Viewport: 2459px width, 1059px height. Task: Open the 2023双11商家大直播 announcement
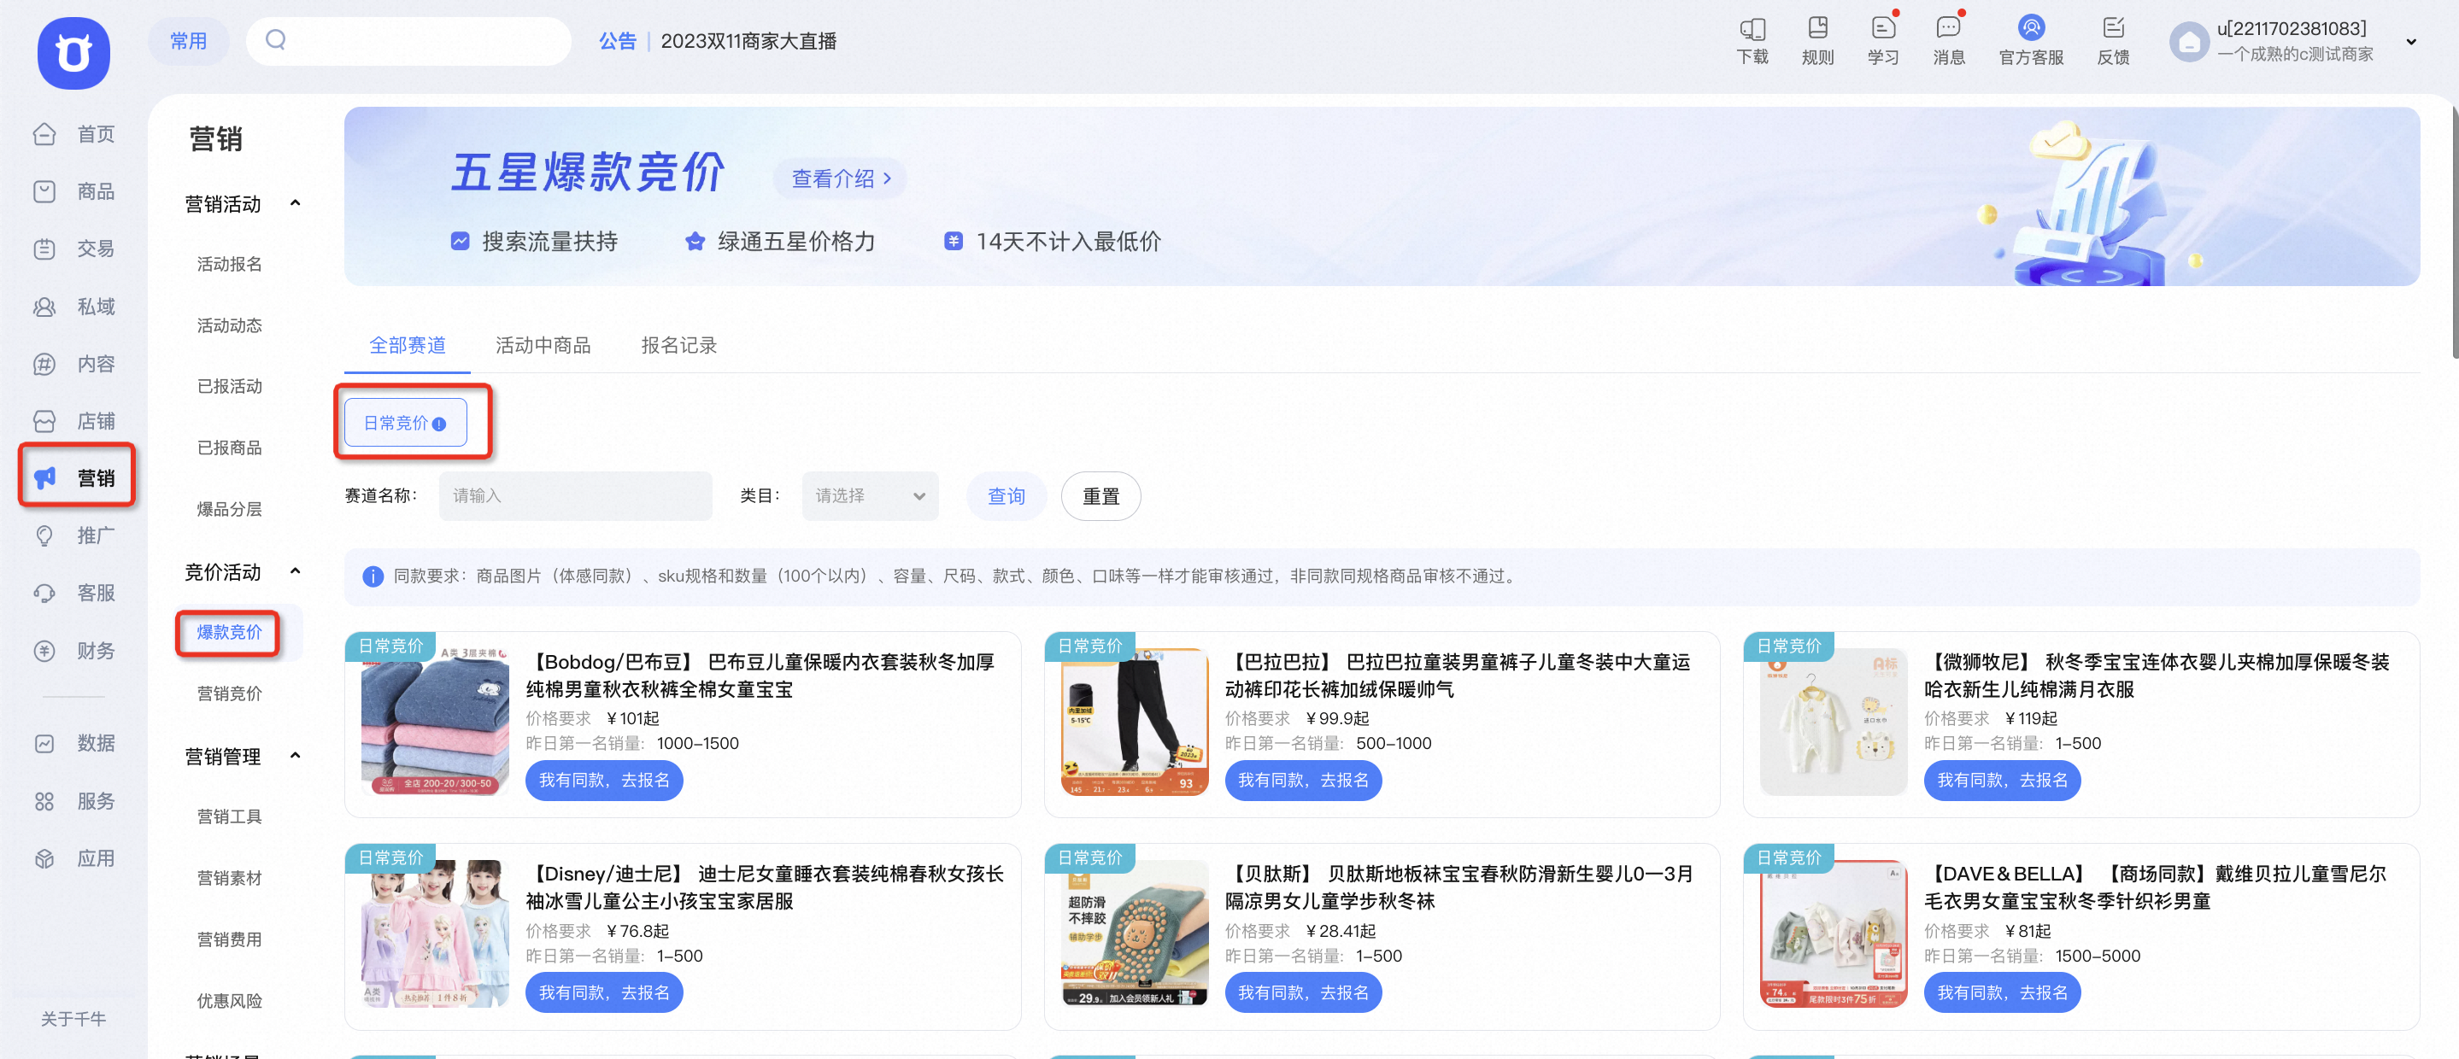coord(748,41)
